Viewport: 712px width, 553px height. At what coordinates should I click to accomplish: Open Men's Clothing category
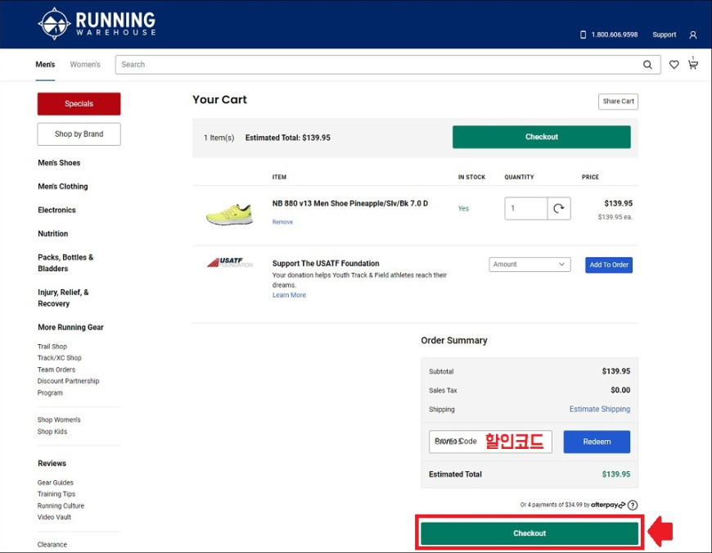[63, 186]
